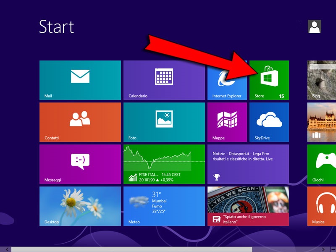
Task: Open the Foto tile
Action: [x=164, y=122]
